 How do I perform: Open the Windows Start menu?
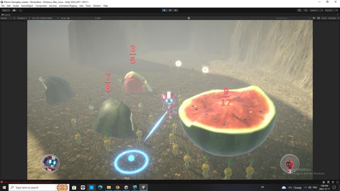tap(4, 188)
